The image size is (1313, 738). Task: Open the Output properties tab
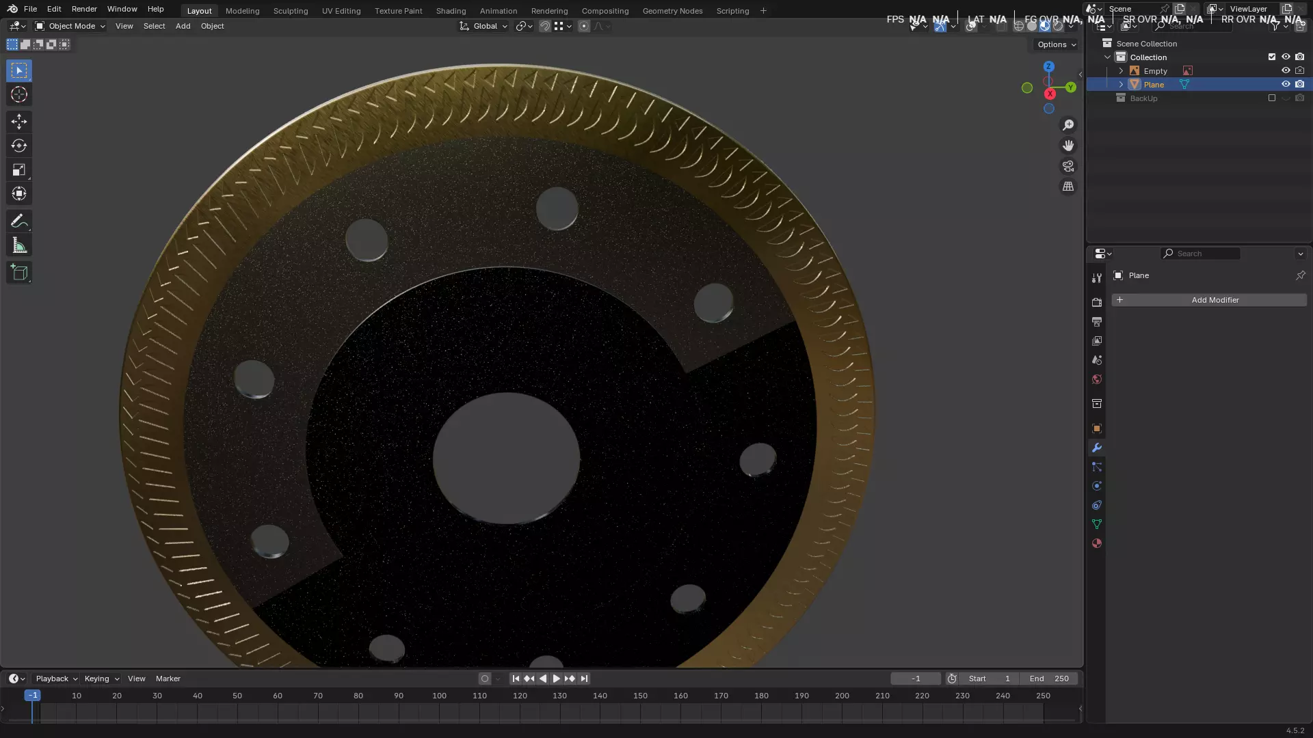[1097, 321]
